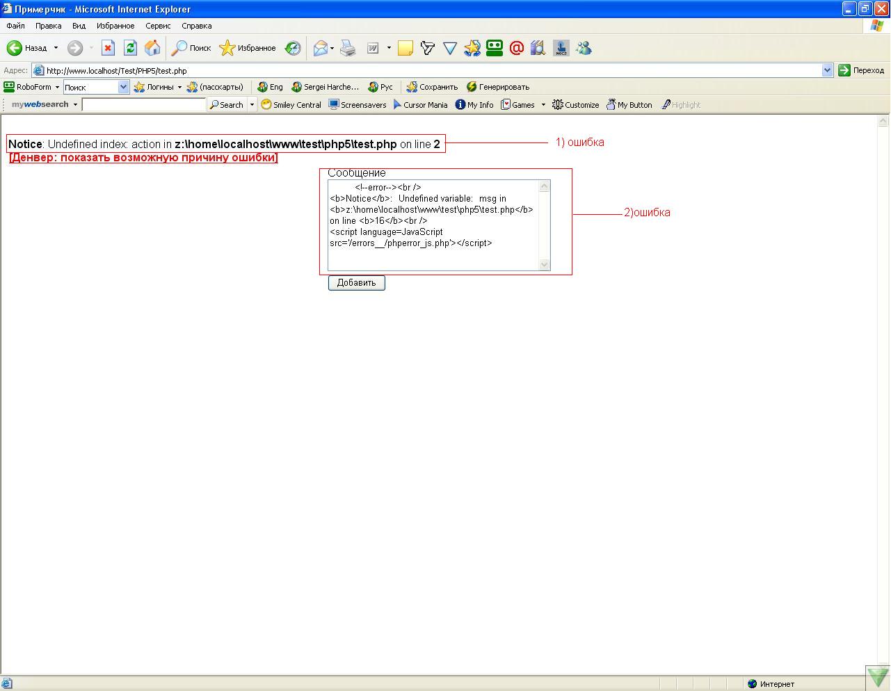Click the Назад back arrow button
This screenshot has height=691, width=891.
pos(26,48)
